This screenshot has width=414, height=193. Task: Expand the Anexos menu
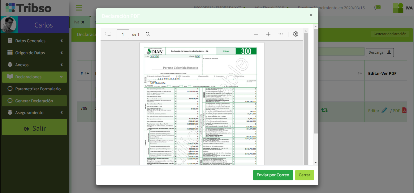[x=35, y=65]
